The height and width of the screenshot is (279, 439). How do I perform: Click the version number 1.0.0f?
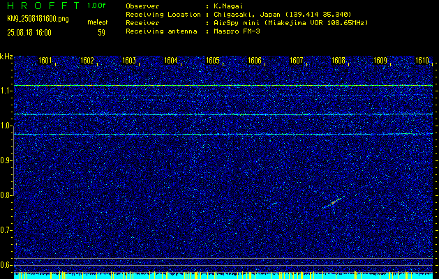click(96, 6)
